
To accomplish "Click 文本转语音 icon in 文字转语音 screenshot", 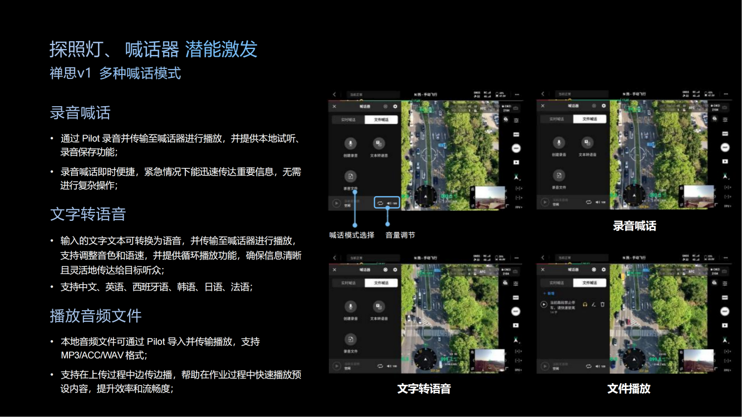I will [379, 306].
